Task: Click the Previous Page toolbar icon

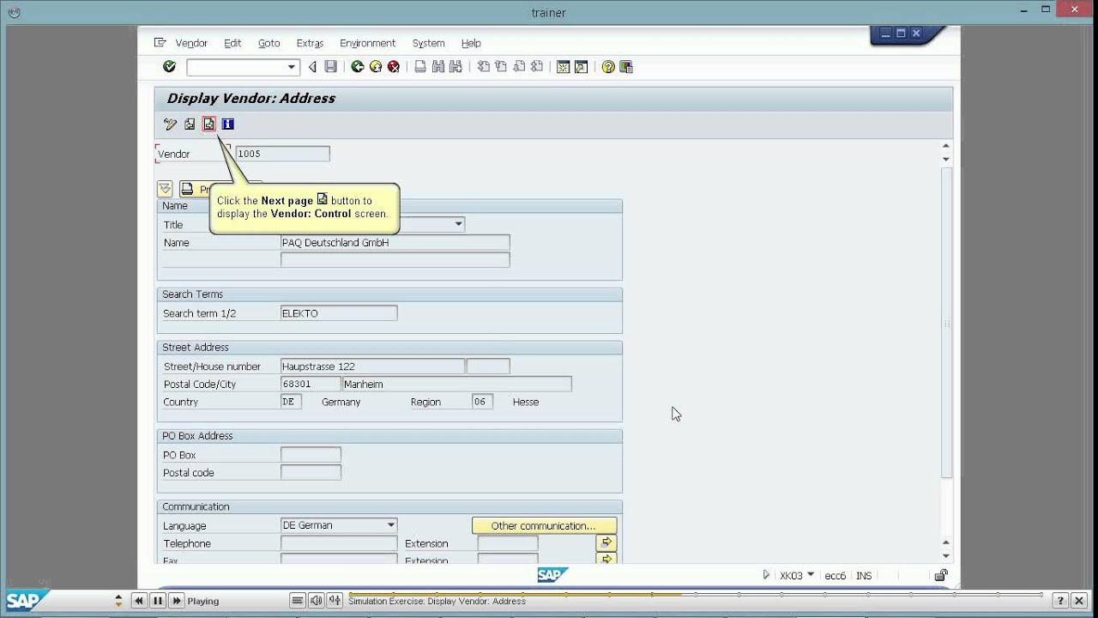Action: (501, 66)
